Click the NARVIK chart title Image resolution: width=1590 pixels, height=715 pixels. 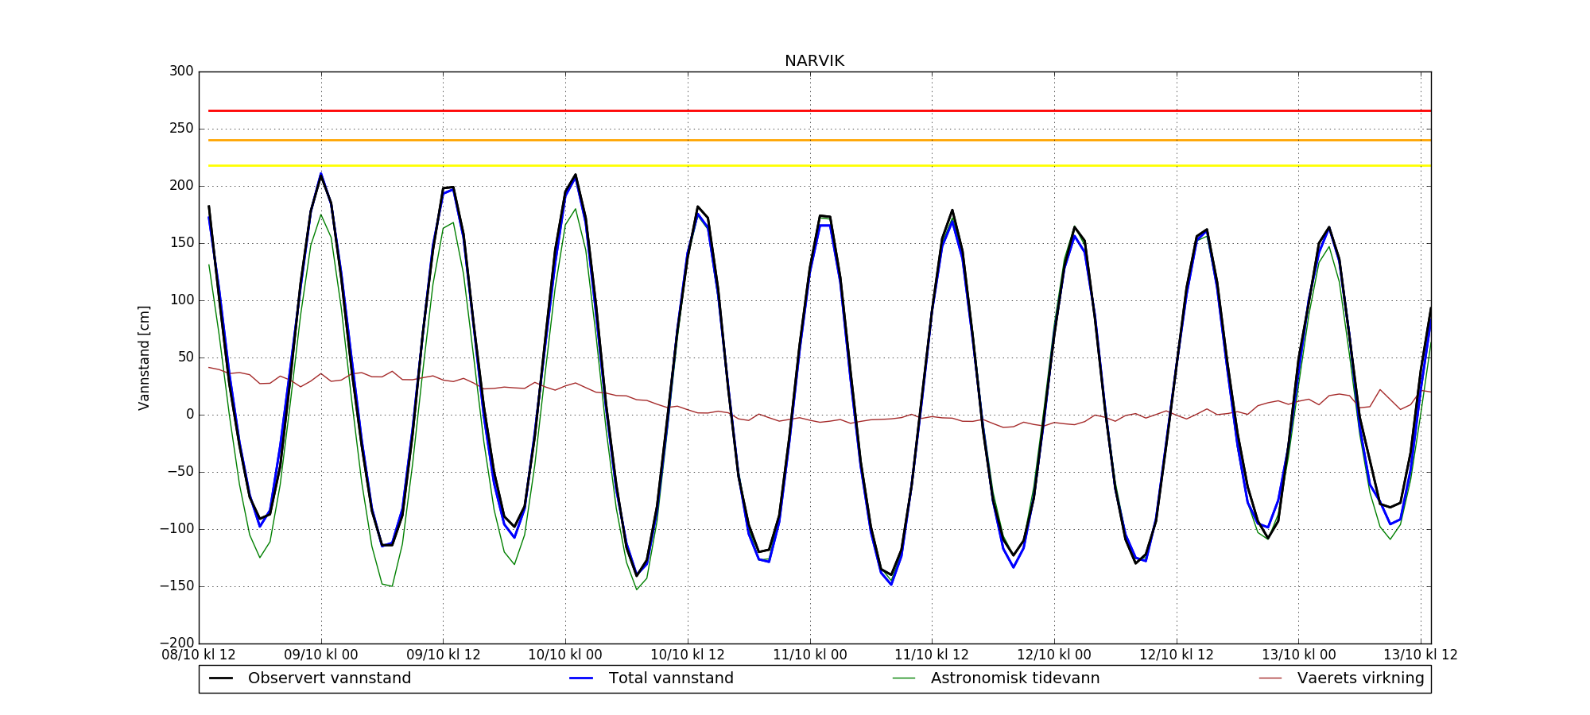click(x=814, y=61)
